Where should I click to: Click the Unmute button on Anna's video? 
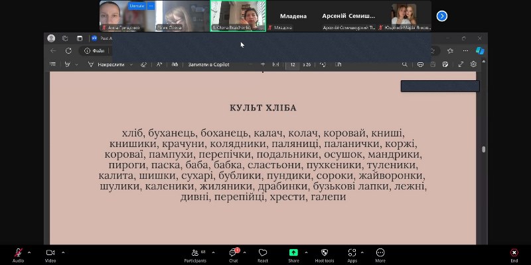137,6
